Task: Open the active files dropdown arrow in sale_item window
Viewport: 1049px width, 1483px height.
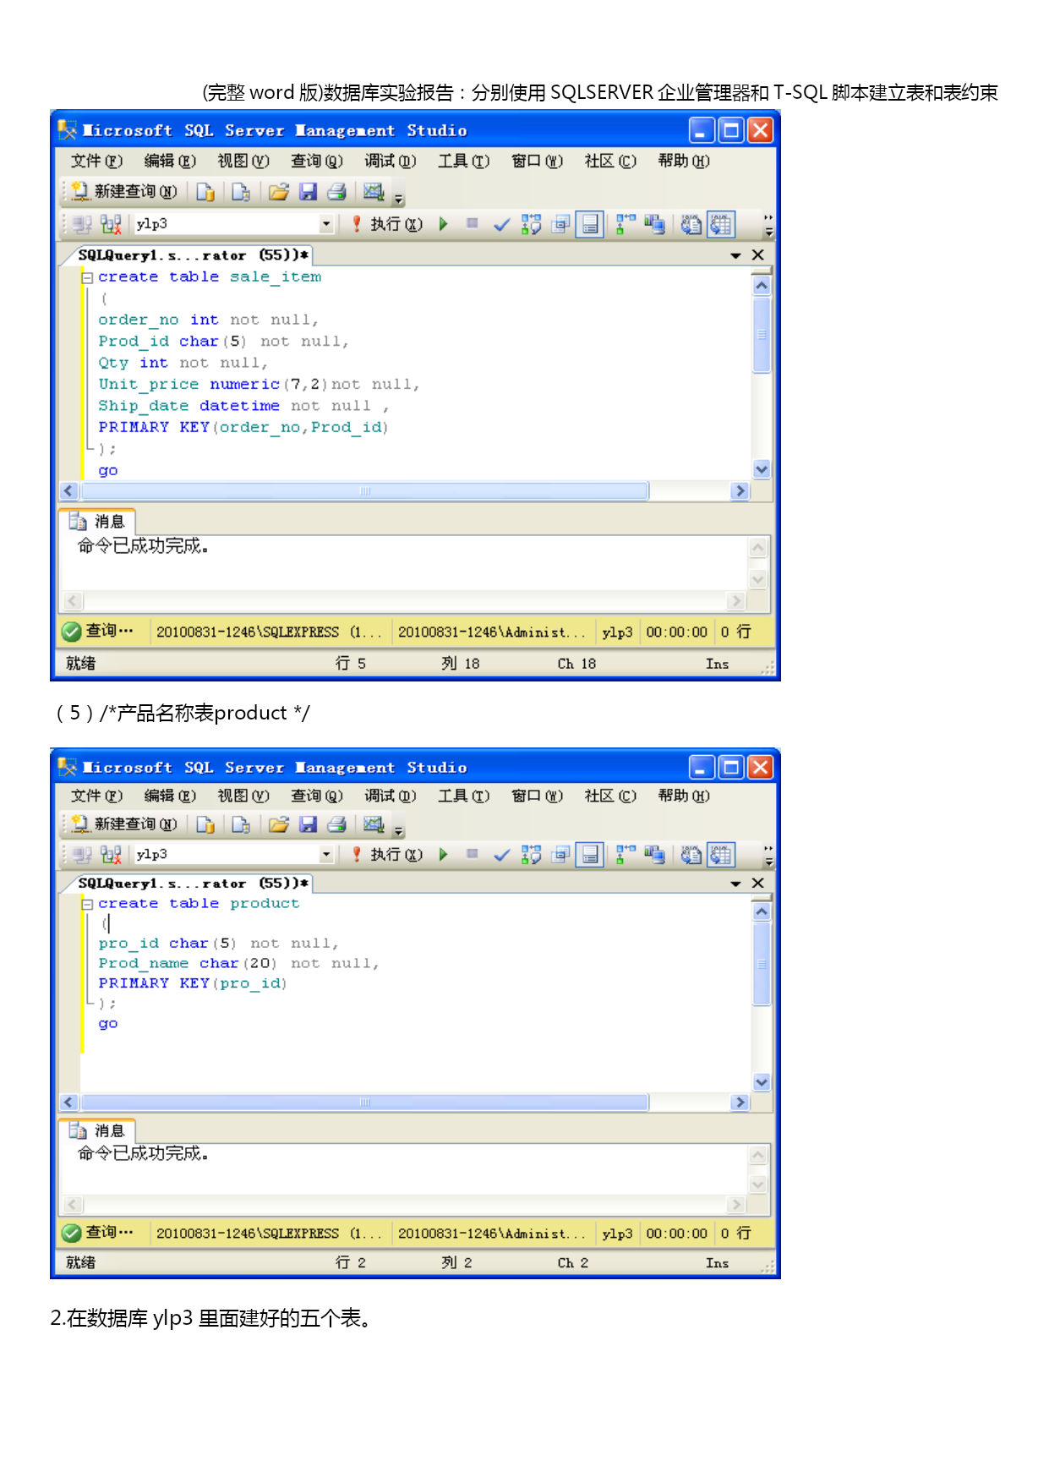Action: (735, 255)
